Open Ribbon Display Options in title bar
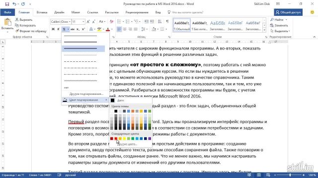Viewport: 318px width, 178px height. click(278, 4)
